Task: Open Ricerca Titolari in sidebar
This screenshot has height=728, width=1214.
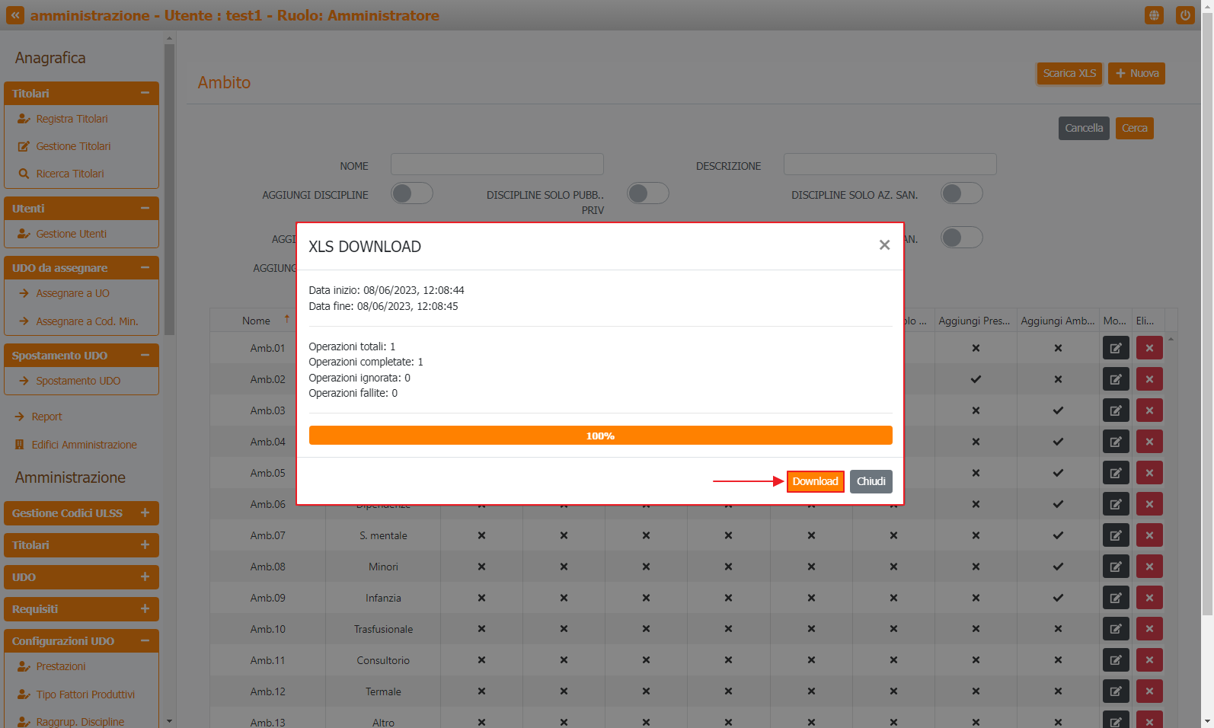Action: coord(69,174)
